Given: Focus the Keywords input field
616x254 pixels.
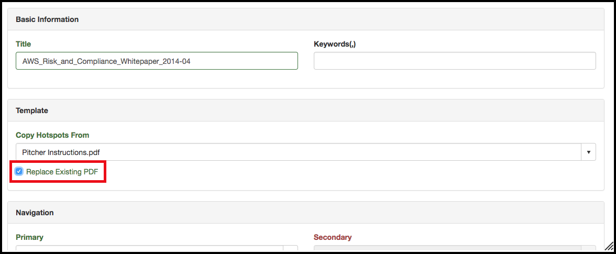Looking at the screenshot, I should click(x=454, y=61).
